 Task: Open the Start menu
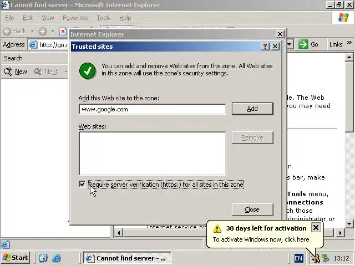coord(16,258)
